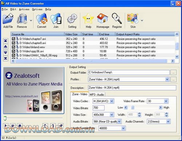The image size is (182, 141).
Task: Open the Audio Sample Rate dropdown
Action: (123, 128)
